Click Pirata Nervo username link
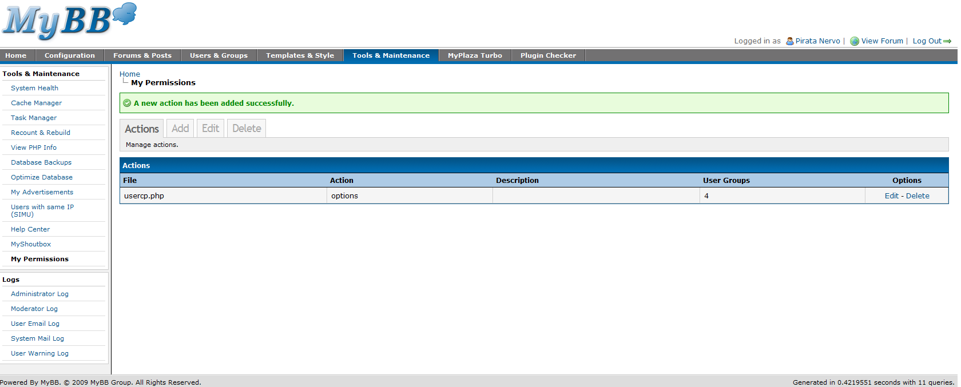The height and width of the screenshot is (387, 961). (x=818, y=41)
